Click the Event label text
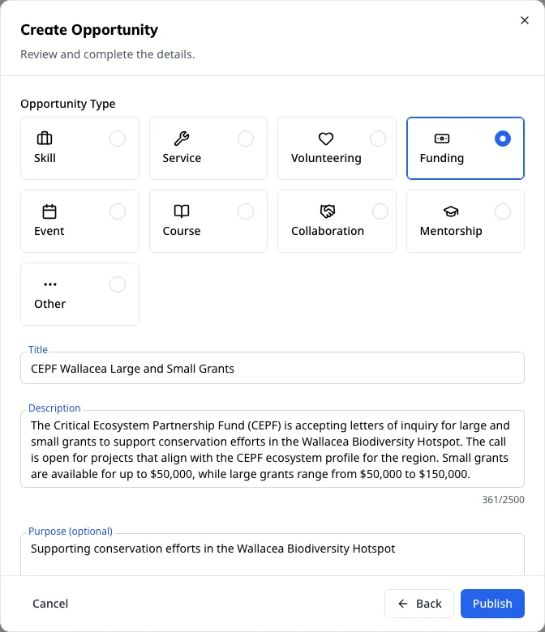Viewport: 545px width, 632px height. click(x=49, y=231)
